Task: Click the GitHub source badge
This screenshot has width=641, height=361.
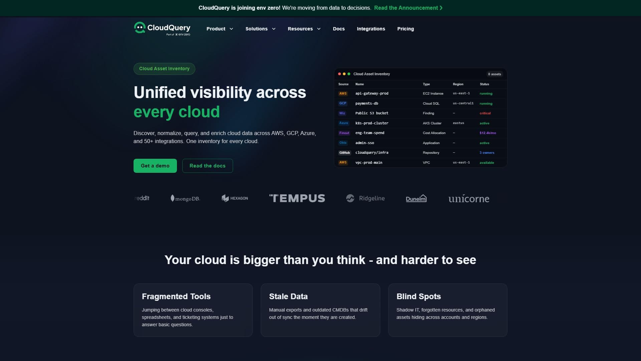Action: coord(345,153)
